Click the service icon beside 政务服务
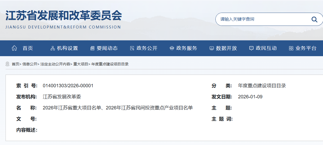The image size is (323, 145). (172, 48)
